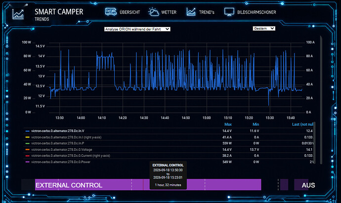Viewport: 341px width, 203px height.
Task: Click the camper van icon next to ÜBERSICHT
Action: (111, 12)
